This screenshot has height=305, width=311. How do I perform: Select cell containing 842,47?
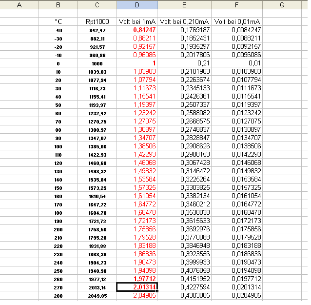[97, 30]
